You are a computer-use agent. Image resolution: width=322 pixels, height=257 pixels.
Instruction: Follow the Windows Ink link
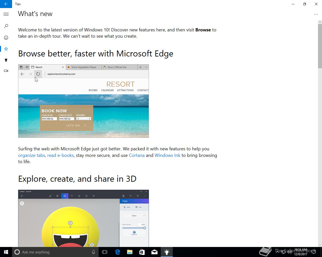pyautogui.click(x=167, y=155)
